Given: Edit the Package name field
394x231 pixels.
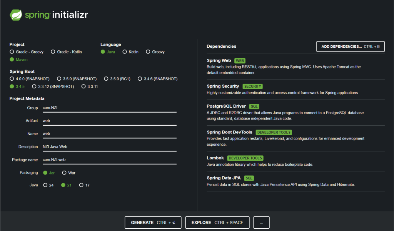Looking at the screenshot, I should click(110, 160).
